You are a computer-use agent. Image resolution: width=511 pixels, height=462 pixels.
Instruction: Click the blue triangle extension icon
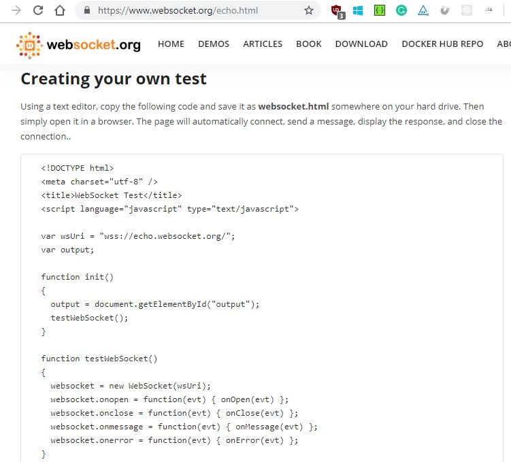point(423,11)
